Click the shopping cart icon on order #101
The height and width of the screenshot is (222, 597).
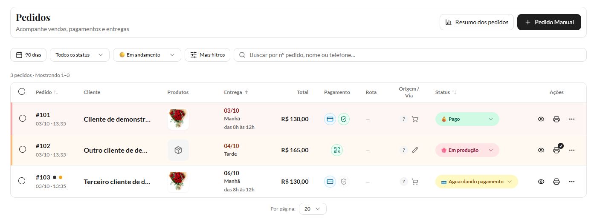pos(415,120)
